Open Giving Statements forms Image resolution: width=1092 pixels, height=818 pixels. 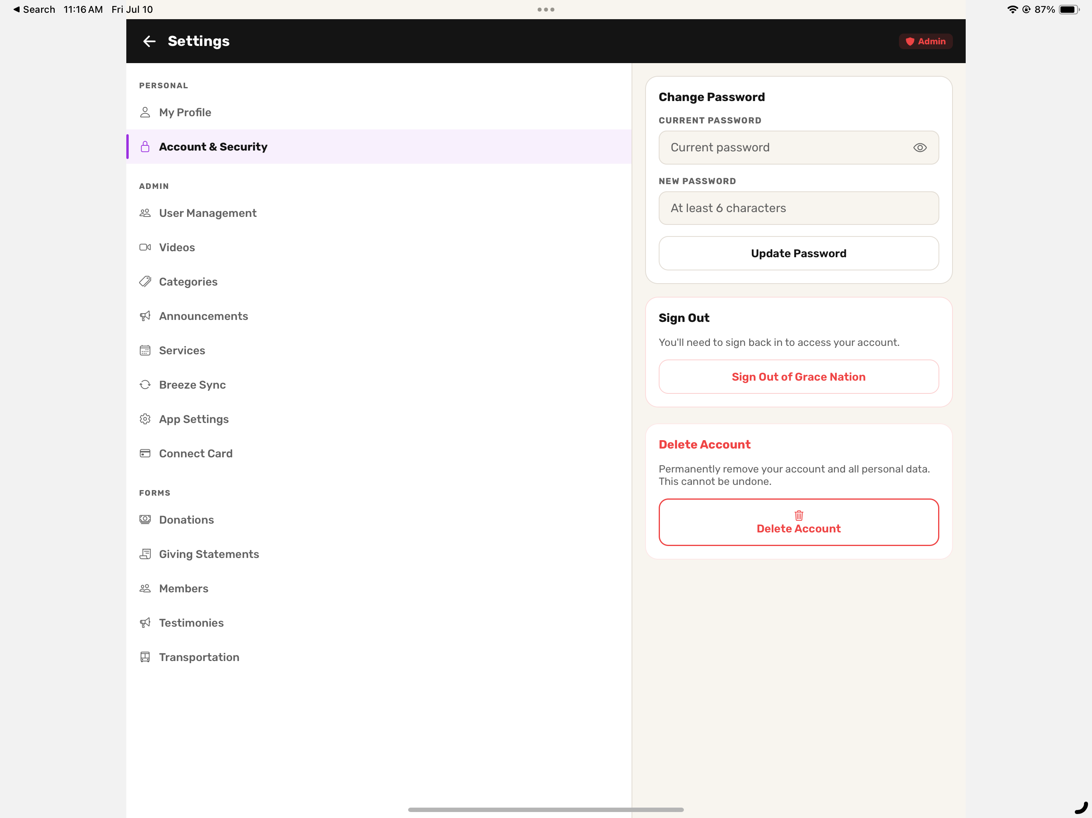tap(379, 554)
